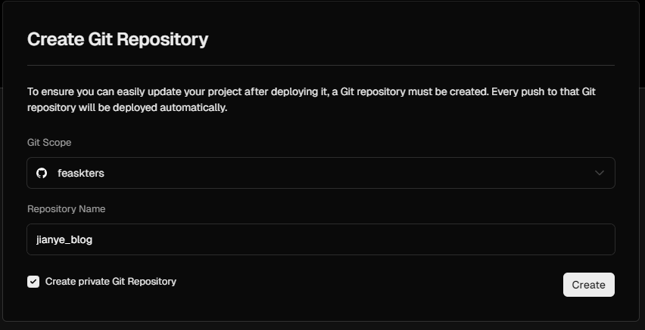645x330 pixels.
Task: Click the white checkmark icon
Action: click(x=33, y=282)
